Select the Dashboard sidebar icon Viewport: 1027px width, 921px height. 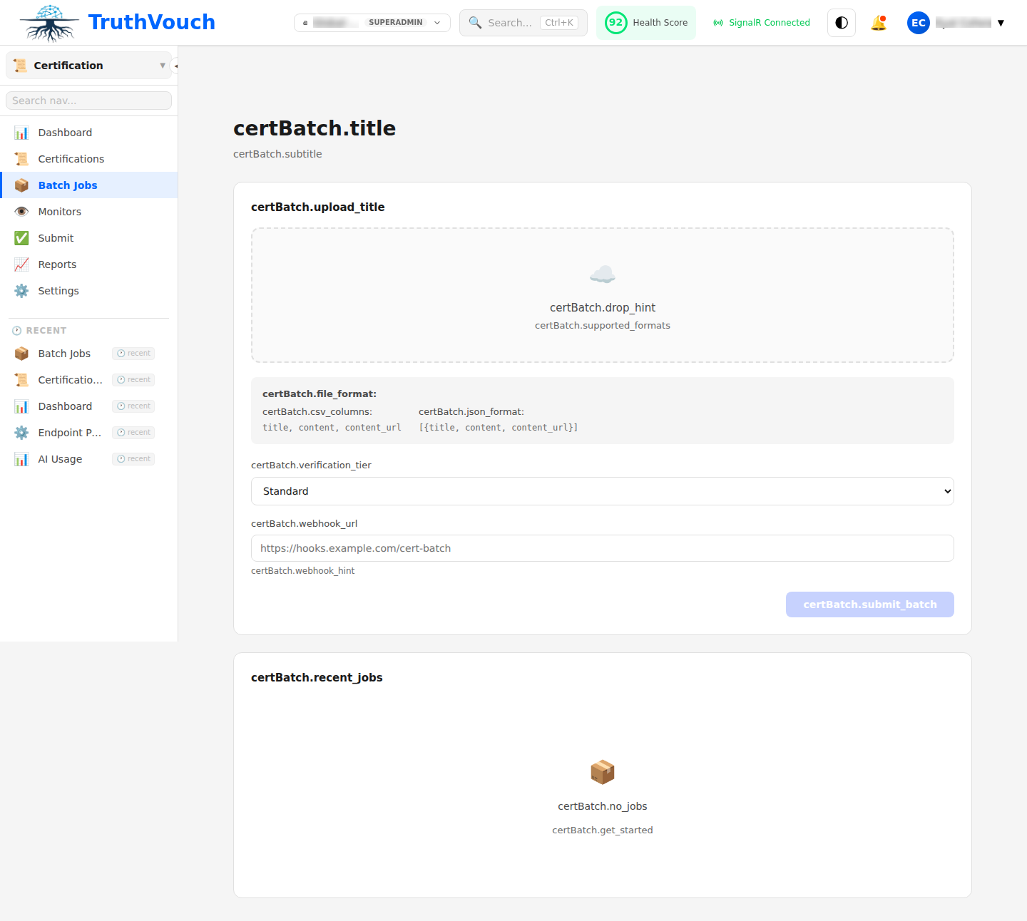click(x=21, y=132)
